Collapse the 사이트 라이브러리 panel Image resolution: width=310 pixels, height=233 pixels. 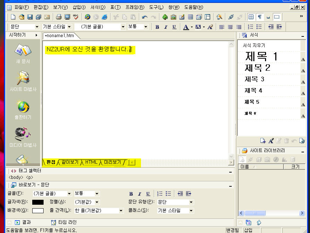[303, 152]
